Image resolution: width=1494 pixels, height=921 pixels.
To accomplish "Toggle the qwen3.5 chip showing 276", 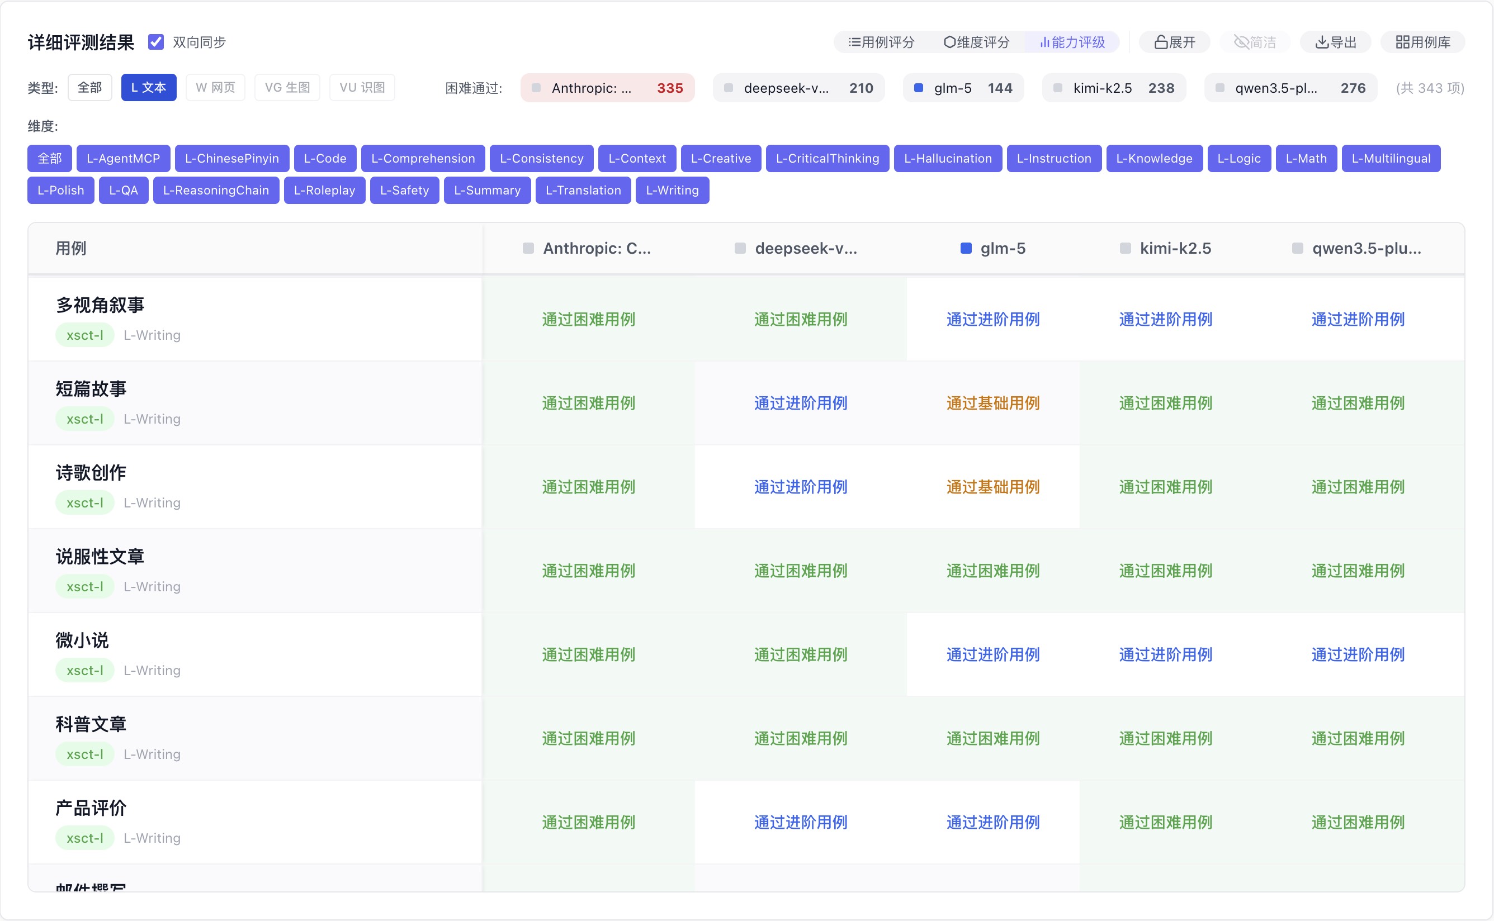I will pos(1290,88).
